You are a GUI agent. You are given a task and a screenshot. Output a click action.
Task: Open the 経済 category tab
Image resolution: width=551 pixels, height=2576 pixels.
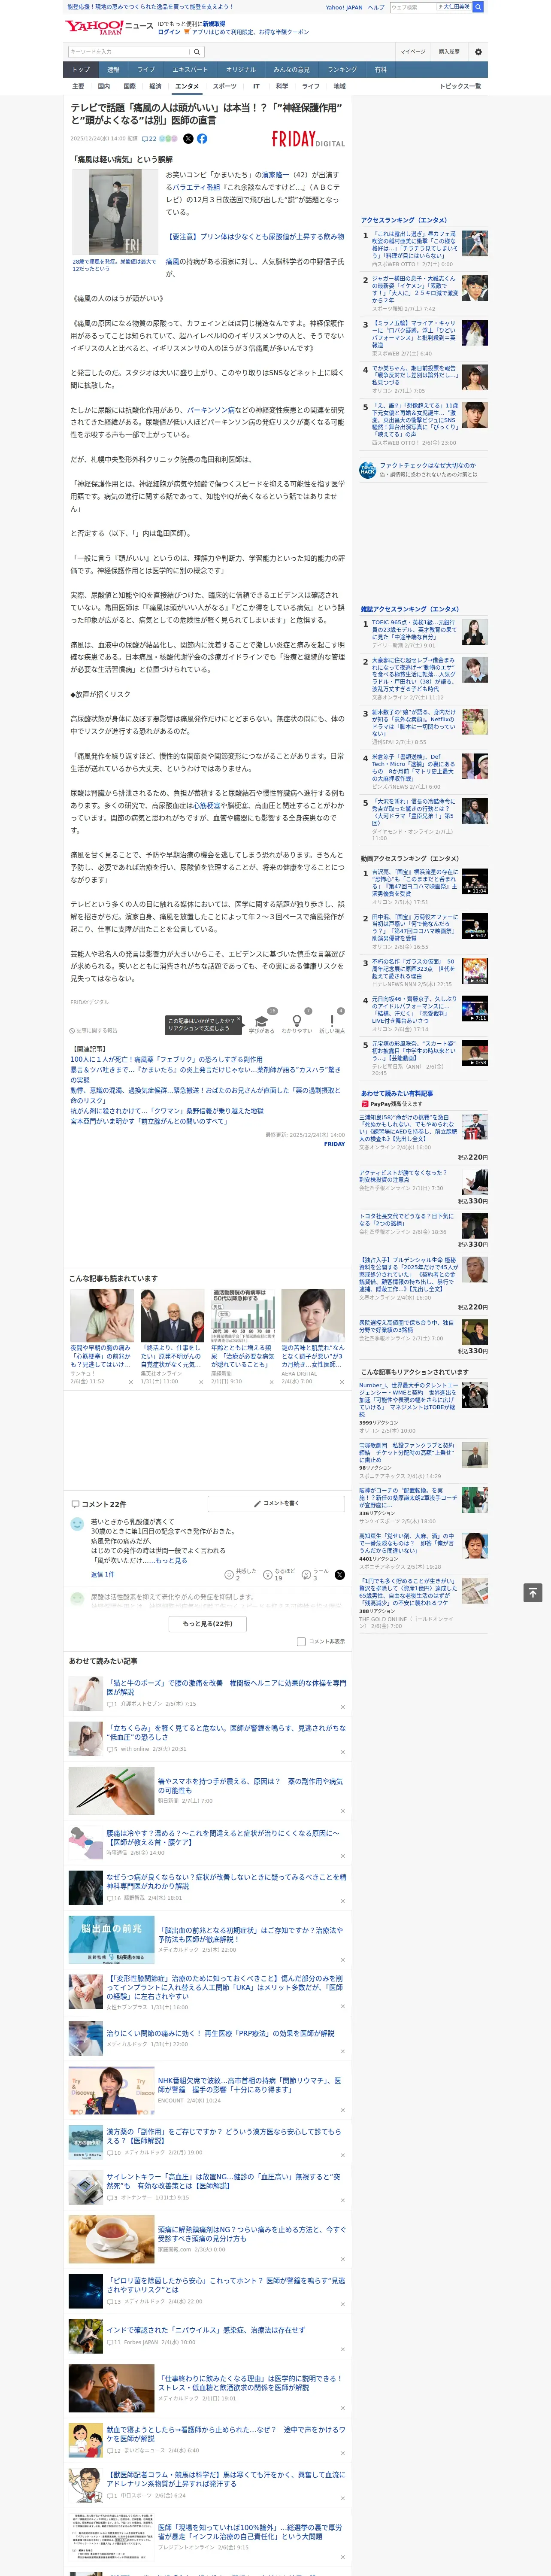coord(155,86)
